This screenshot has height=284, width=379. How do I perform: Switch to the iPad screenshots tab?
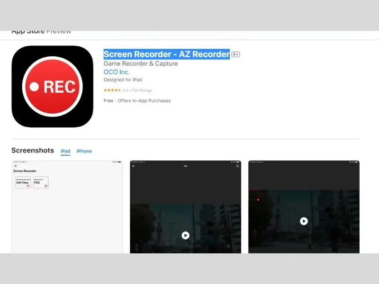(65, 151)
